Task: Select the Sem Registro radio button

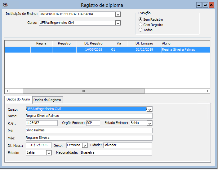Action: pyautogui.click(x=140, y=19)
